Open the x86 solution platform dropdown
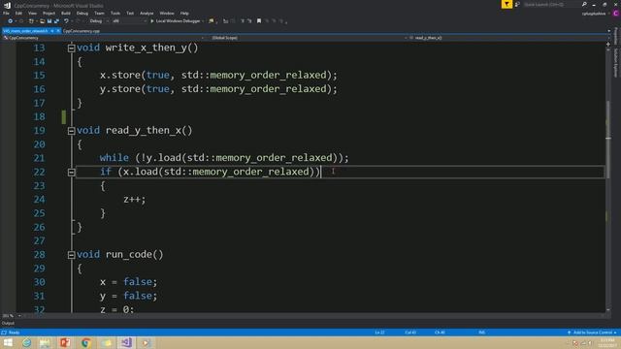Image resolution: width=621 pixels, height=349 pixels. point(129,21)
